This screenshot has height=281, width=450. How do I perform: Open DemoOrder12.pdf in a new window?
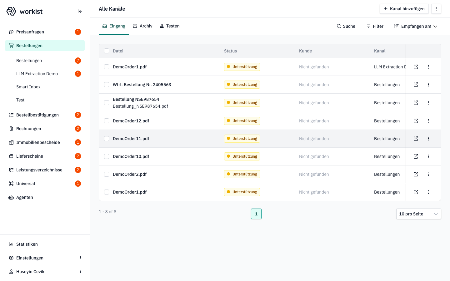(x=416, y=121)
